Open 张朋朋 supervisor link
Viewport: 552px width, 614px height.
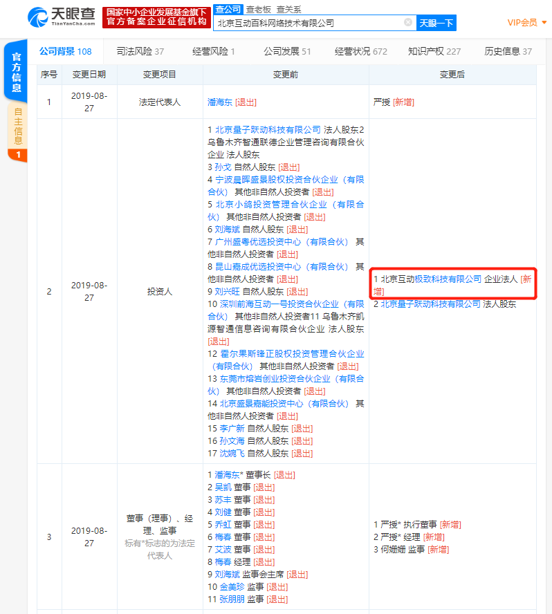tap(232, 599)
